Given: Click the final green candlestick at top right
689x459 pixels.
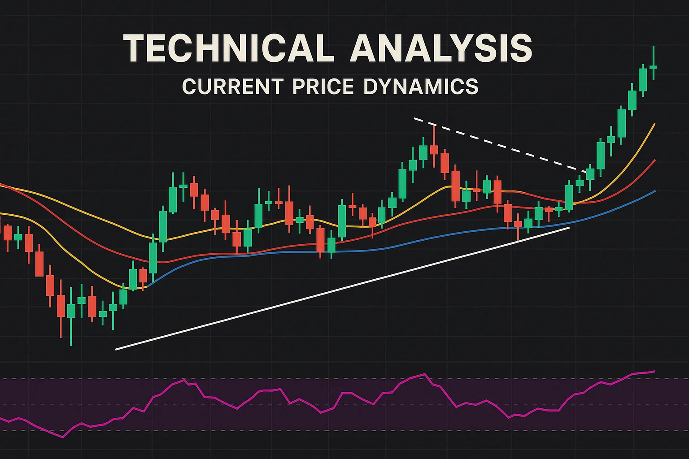Looking at the screenshot, I should tap(654, 67).
